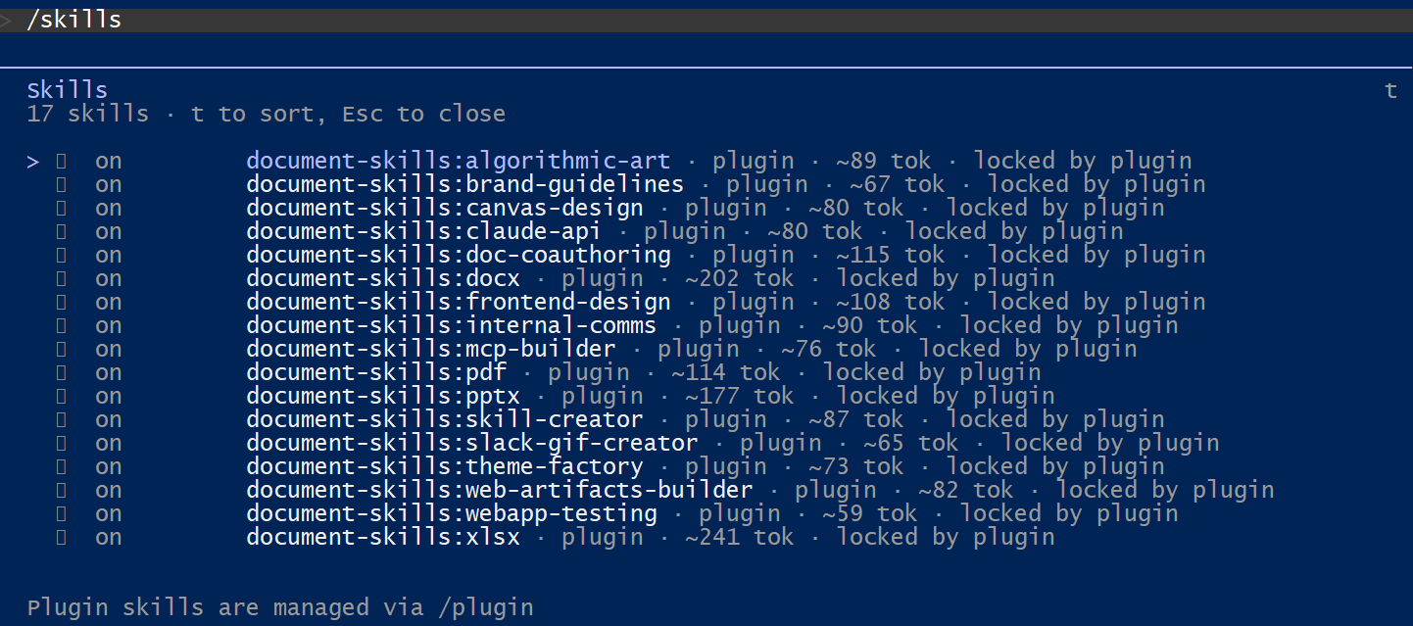
Task: Click the prompt caret before /skills
Action: (x=6, y=20)
